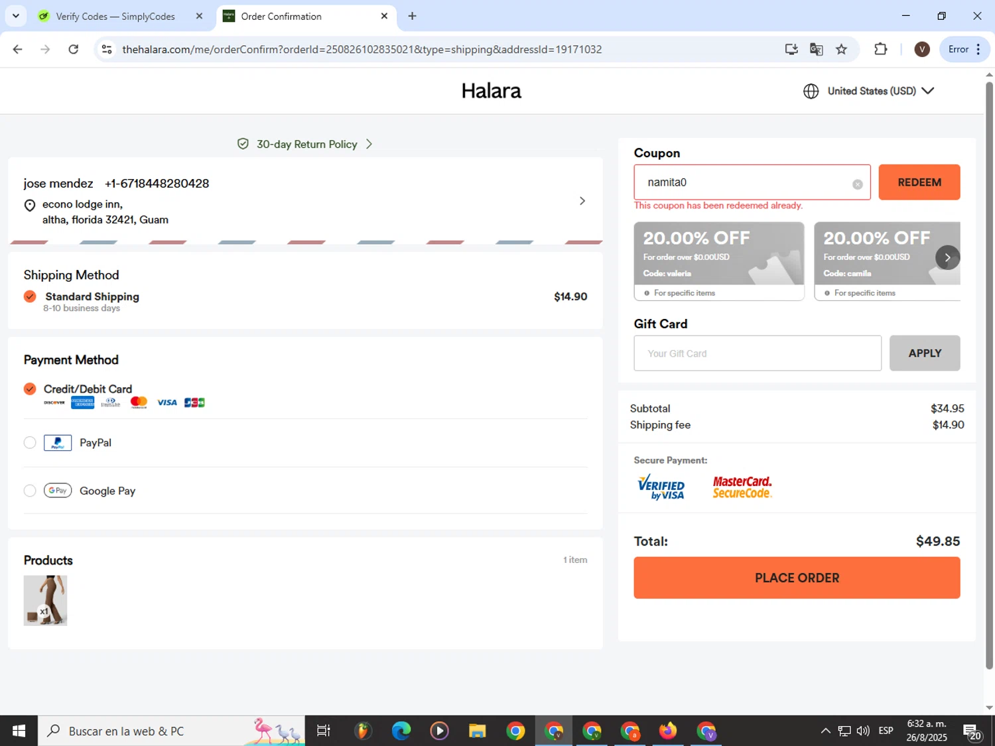The image size is (995, 746).
Task: Click the product thumbnail image
Action: 45,601
